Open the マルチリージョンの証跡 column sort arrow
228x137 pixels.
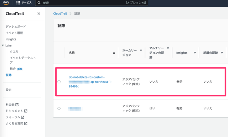(168, 48)
